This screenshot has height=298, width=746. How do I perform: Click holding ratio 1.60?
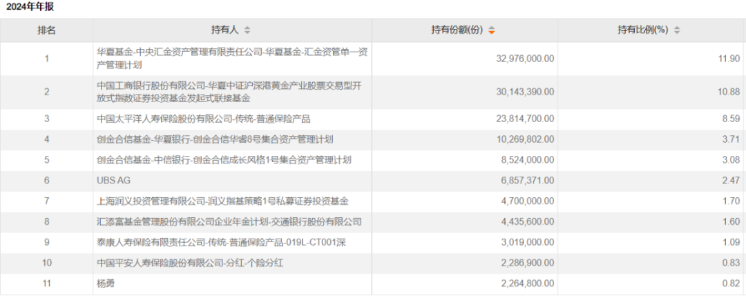[733, 222]
